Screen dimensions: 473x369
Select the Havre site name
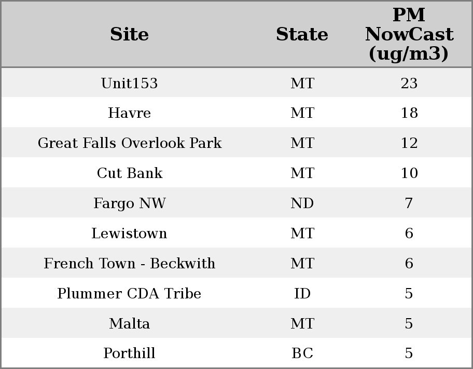tap(130, 113)
